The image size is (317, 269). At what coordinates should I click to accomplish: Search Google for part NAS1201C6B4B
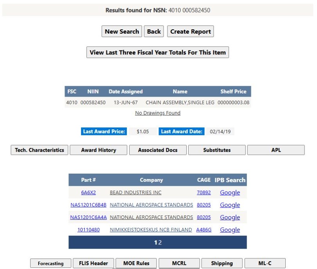(x=230, y=205)
